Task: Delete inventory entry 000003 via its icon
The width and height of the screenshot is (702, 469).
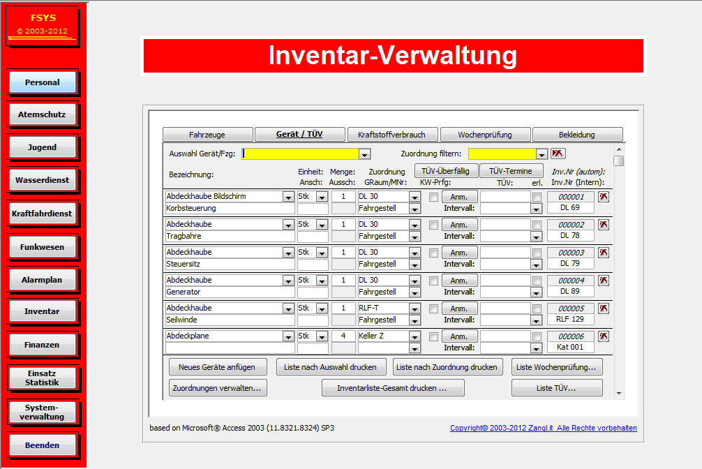Action: tap(604, 253)
